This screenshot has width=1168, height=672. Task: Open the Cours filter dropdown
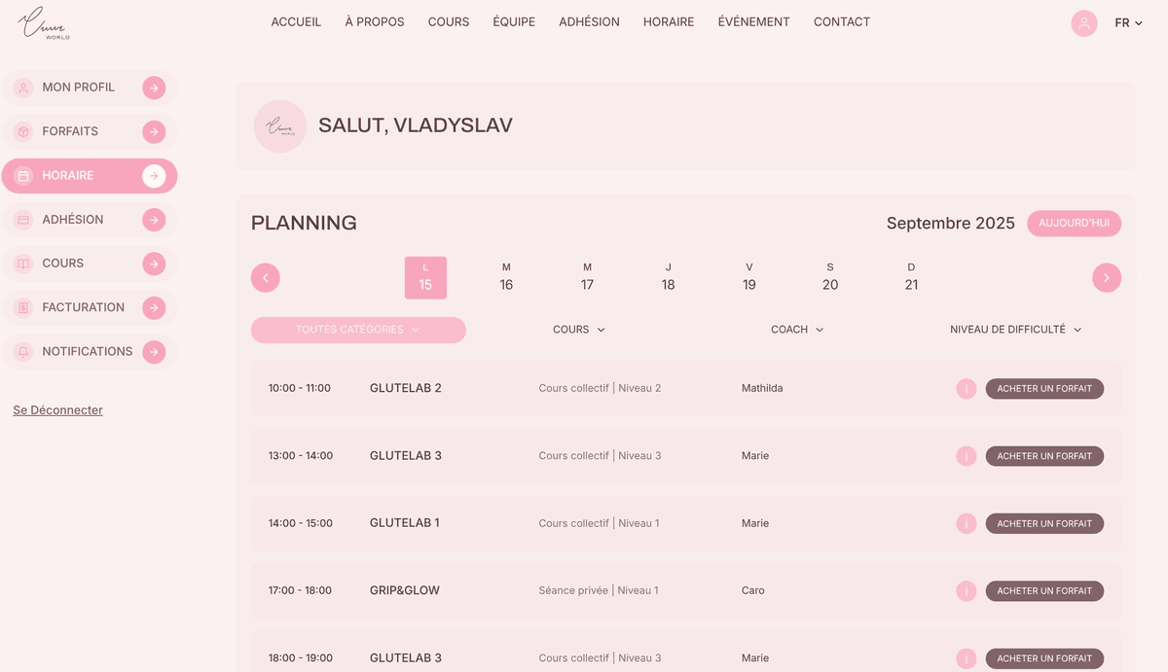[x=579, y=330]
